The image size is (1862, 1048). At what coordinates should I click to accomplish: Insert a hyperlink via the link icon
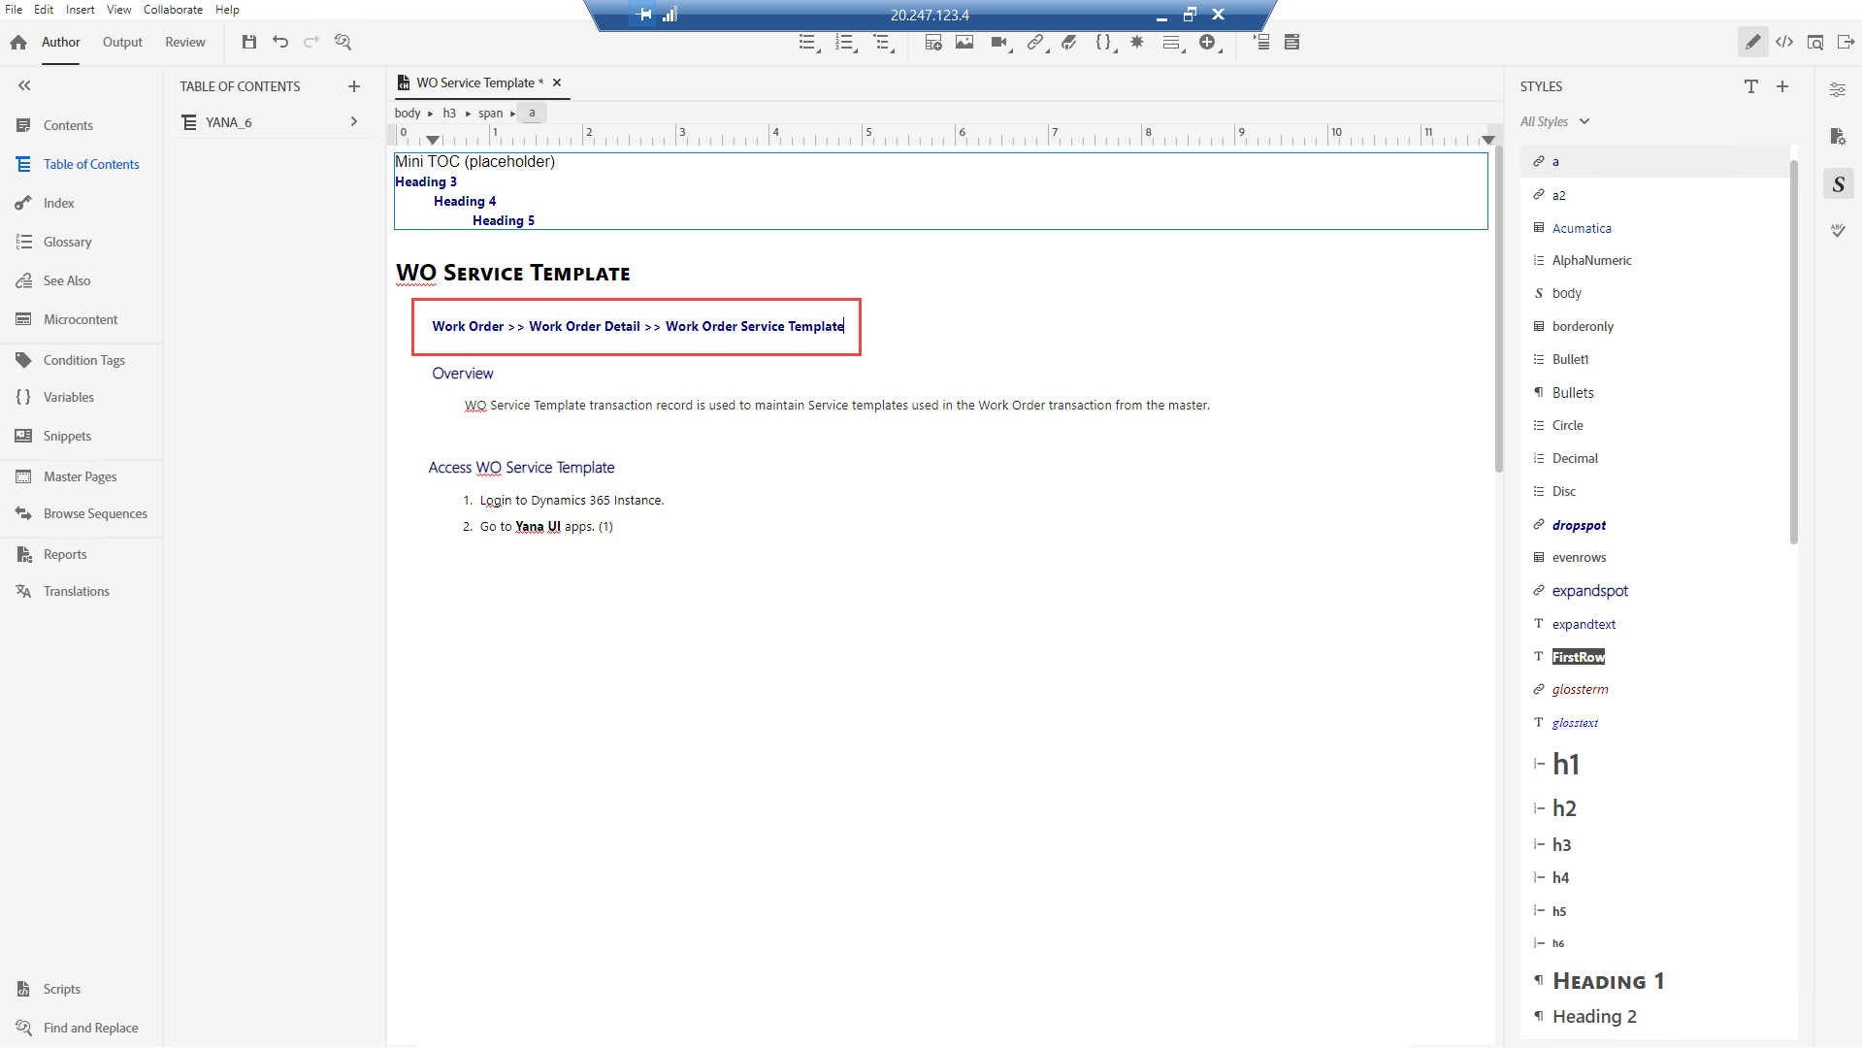(1034, 43)
